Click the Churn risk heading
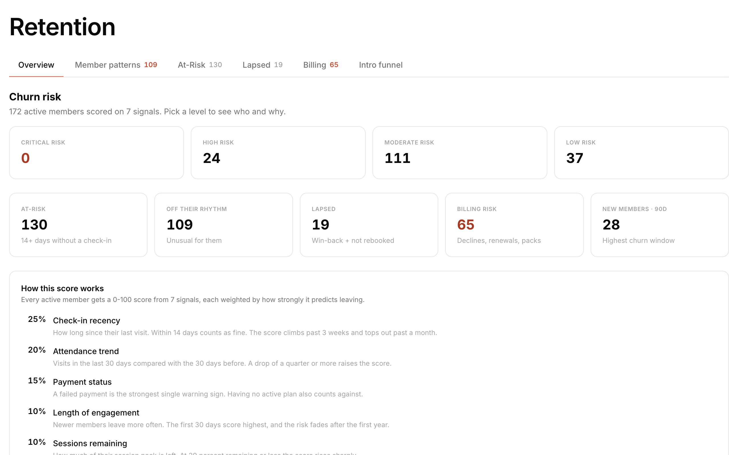This screenshot has height=455, width=729. [35, 97]
